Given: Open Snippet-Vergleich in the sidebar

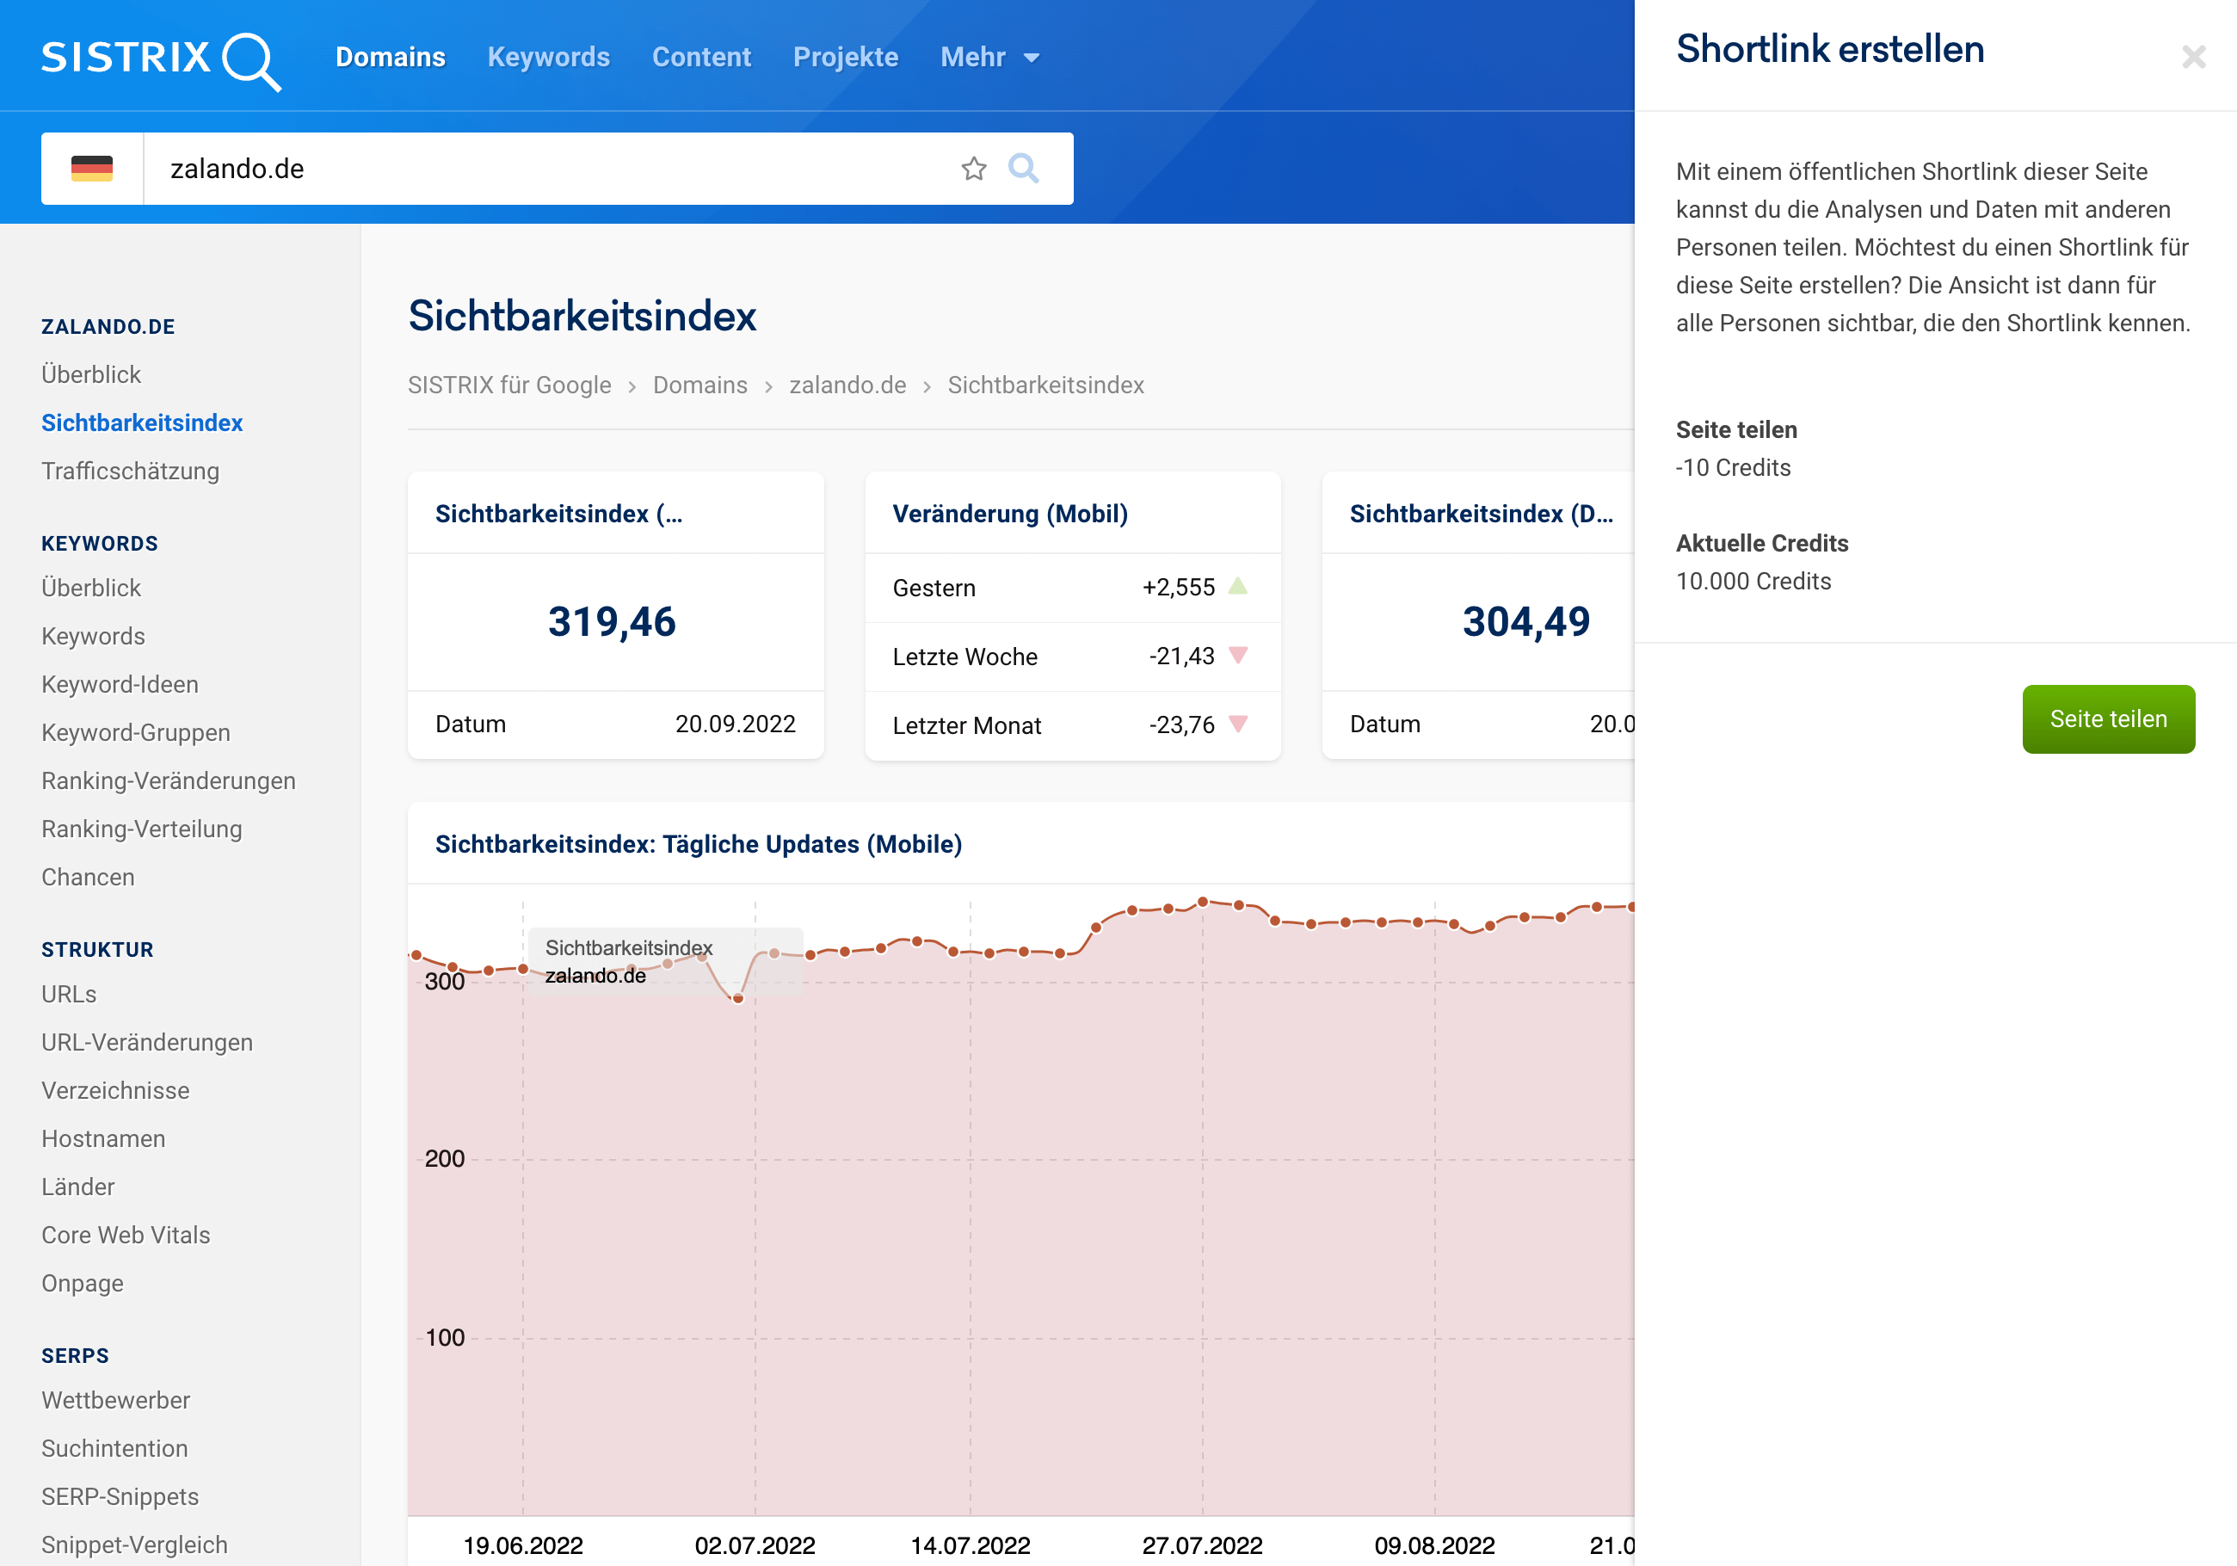Looking at the screenshot, I should (134, 1545).
